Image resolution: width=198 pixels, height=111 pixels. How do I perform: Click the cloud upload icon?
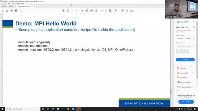point(12,11)
